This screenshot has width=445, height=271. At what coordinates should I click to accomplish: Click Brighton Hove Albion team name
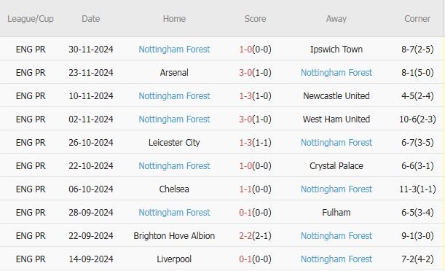174,235
